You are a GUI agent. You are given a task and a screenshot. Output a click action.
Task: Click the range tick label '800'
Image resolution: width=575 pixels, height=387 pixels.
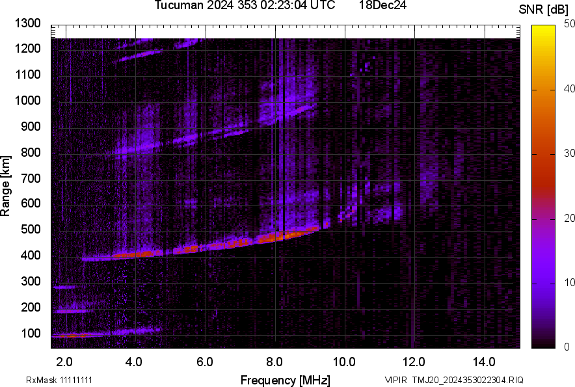point(31,152)
